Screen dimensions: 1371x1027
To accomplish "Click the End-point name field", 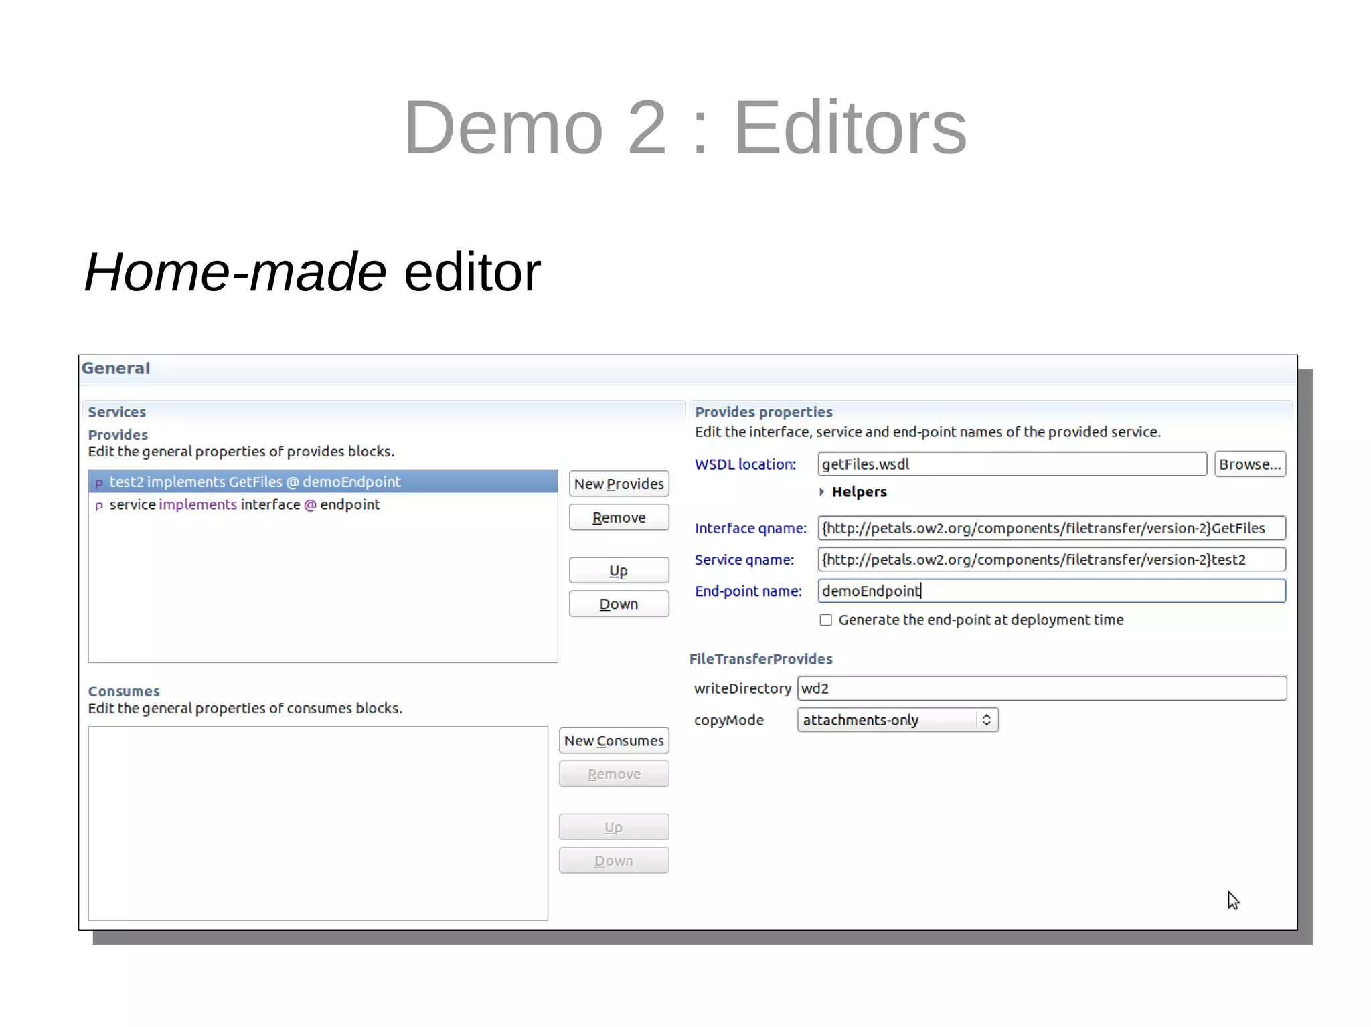I will 1051,591.
